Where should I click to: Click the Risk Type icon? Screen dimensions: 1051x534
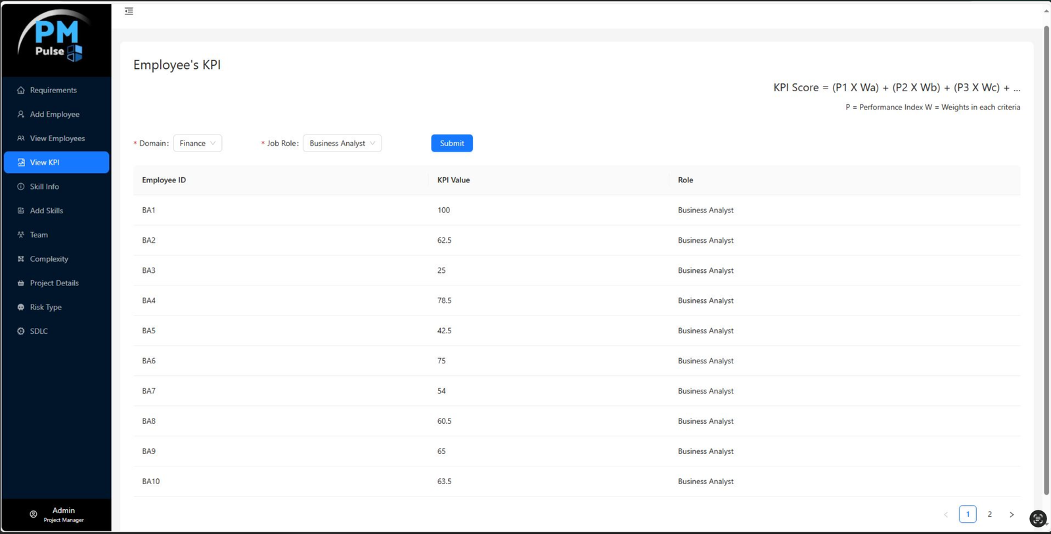pyautogui.click(x=21, y=307)
